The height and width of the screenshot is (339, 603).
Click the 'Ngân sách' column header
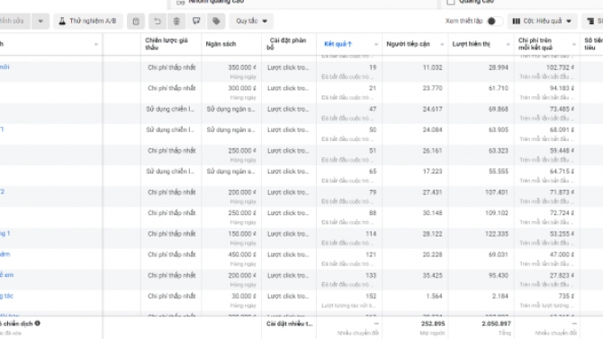pyautogui.click(x=220, y=44)
